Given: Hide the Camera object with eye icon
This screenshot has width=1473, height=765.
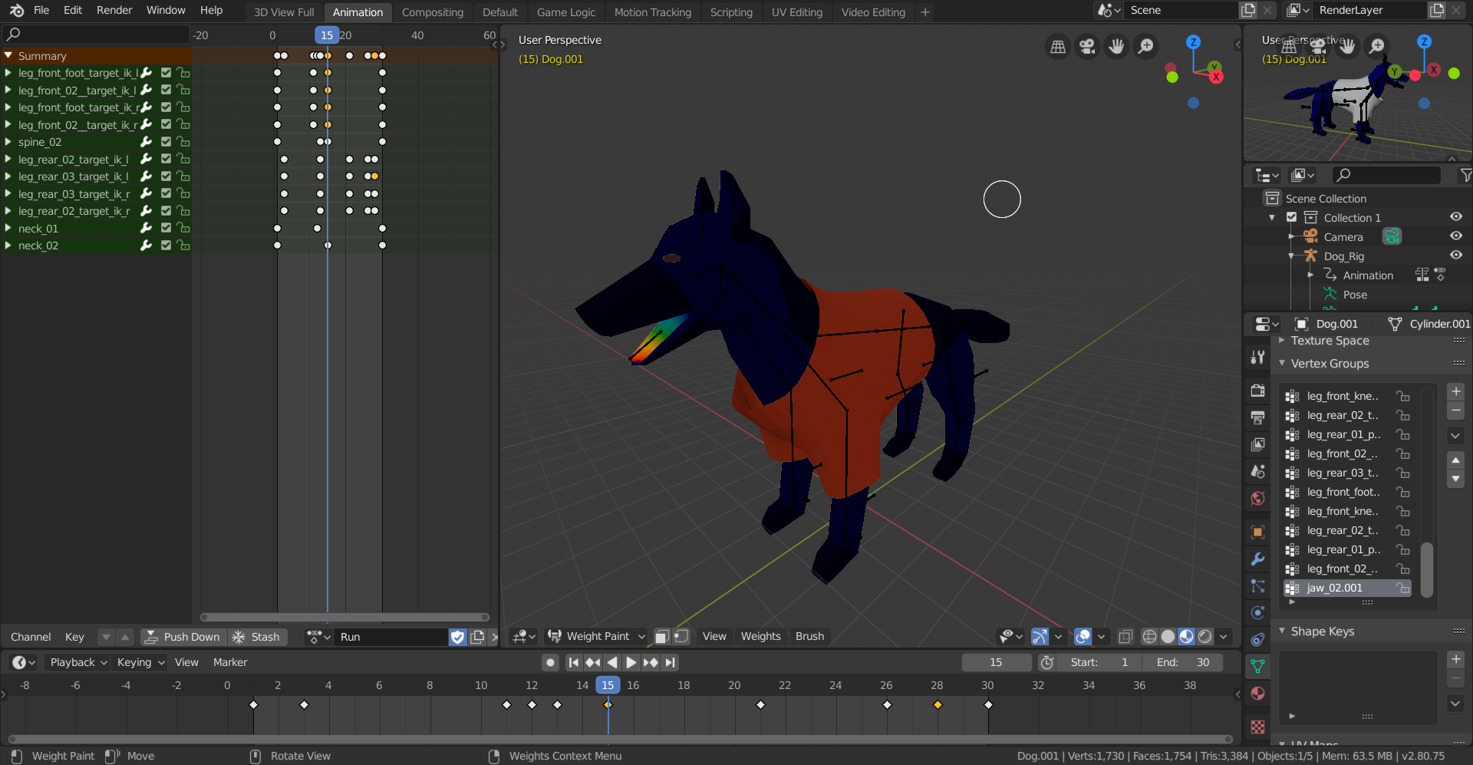Looking at the screenshot, I should [1455, 236].
